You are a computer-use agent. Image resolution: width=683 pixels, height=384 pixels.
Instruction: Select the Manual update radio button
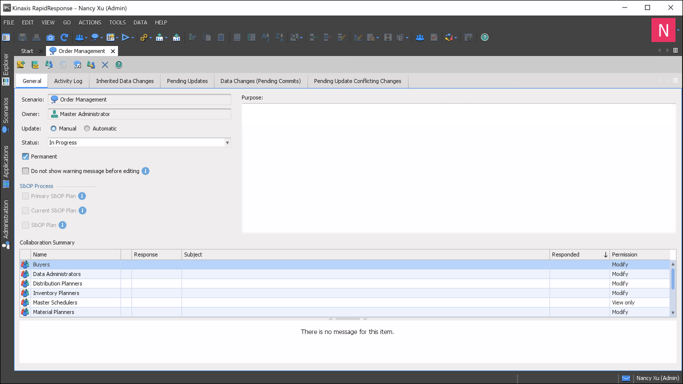pos(53,128)
